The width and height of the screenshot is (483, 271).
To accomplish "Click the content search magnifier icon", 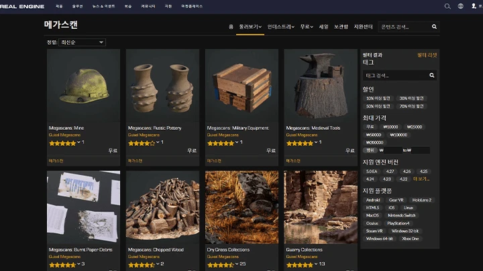I will 434,27.
